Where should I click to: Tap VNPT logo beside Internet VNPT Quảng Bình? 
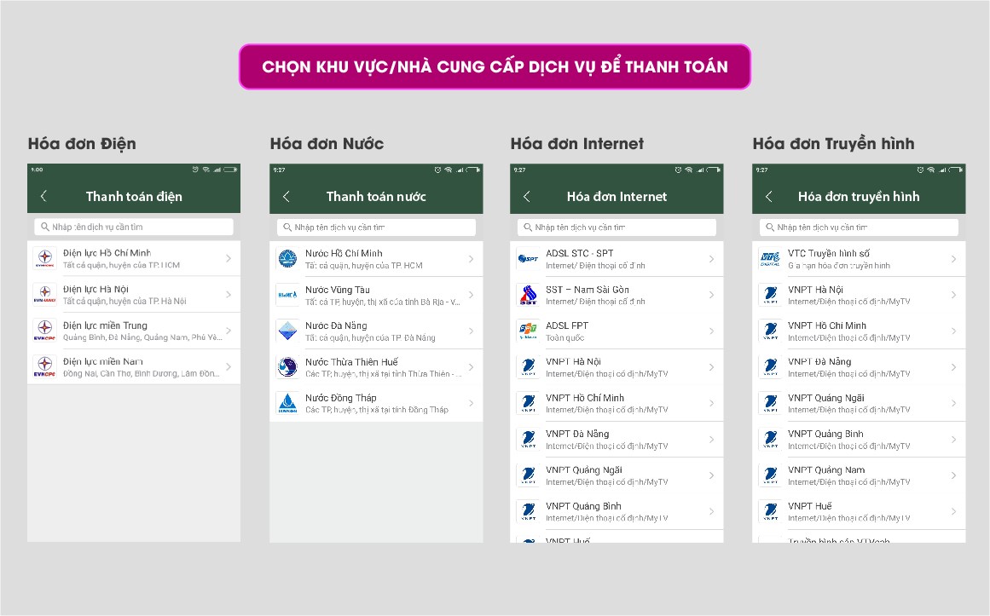coord(528,511)
